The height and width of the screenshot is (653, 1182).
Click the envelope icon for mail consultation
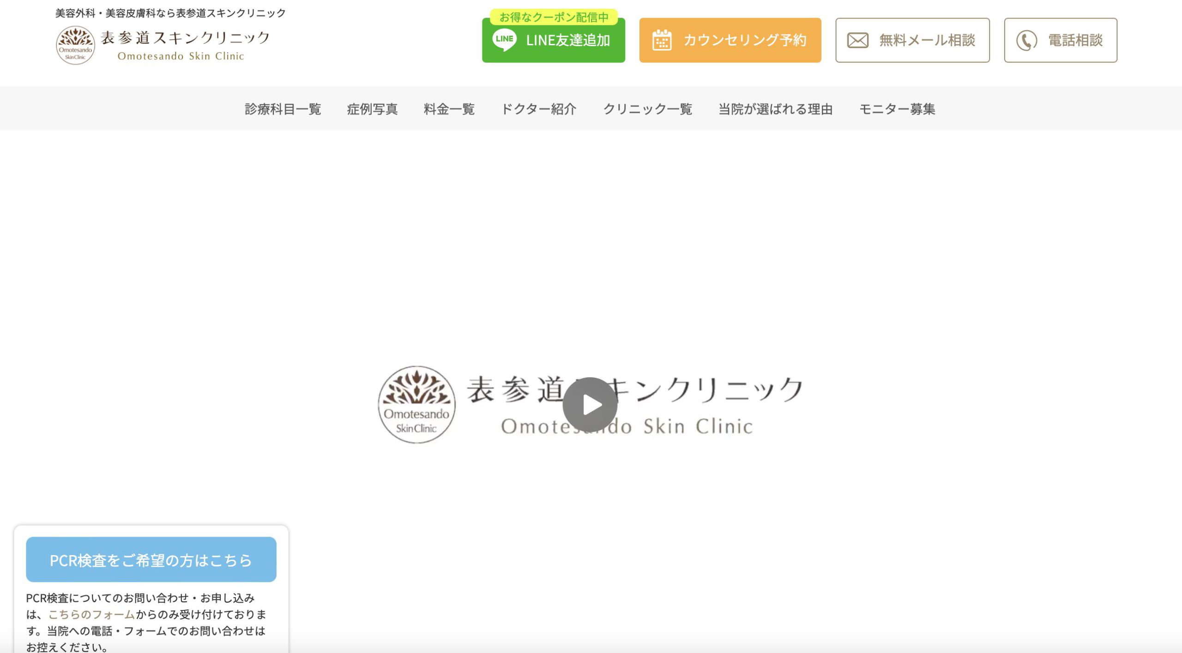point(857,41)
